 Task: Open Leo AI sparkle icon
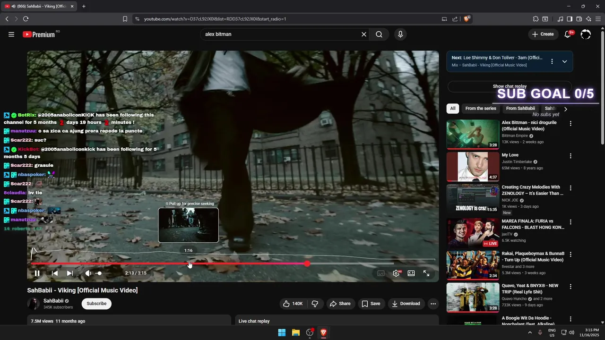coord(588,19)
